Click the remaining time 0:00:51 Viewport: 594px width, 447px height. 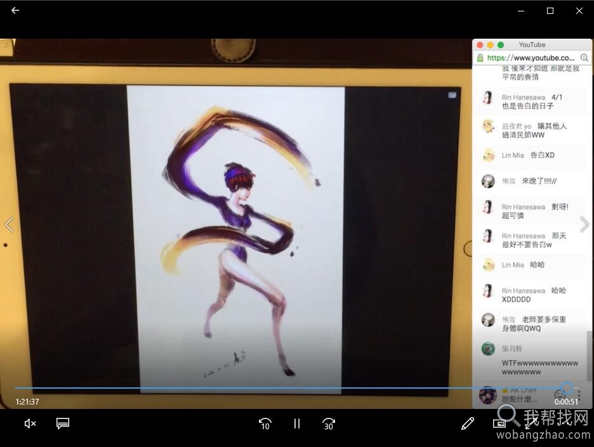566,401
